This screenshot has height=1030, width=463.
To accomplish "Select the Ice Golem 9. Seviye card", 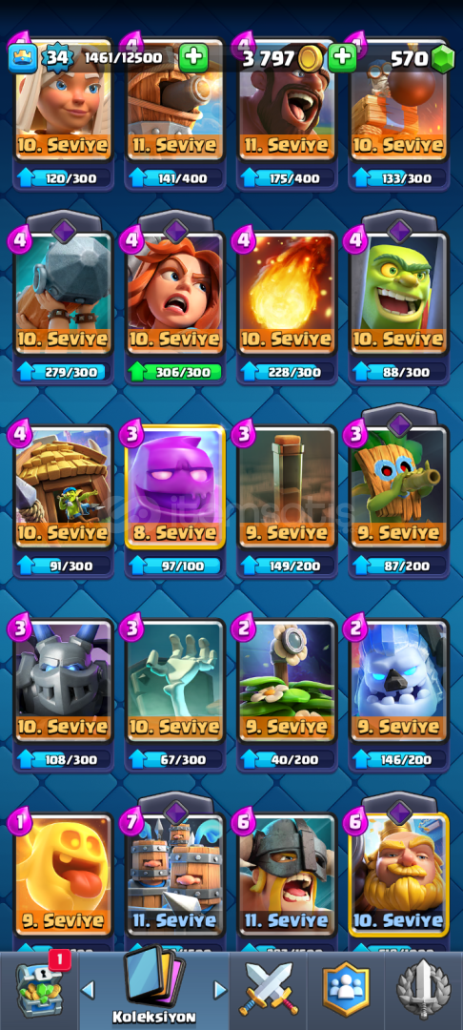I will (x=399, y=681).
